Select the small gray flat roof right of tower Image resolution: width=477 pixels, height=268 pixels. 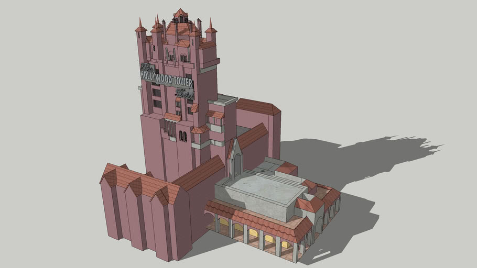[226, 99]
